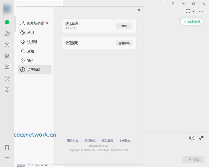Start a voice or video call with the phone icon
209x167 pixels.
201,138
